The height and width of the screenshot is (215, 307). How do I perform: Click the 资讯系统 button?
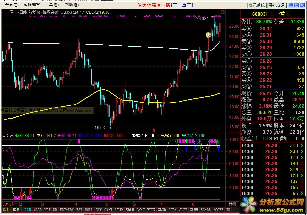coord(257,5)
